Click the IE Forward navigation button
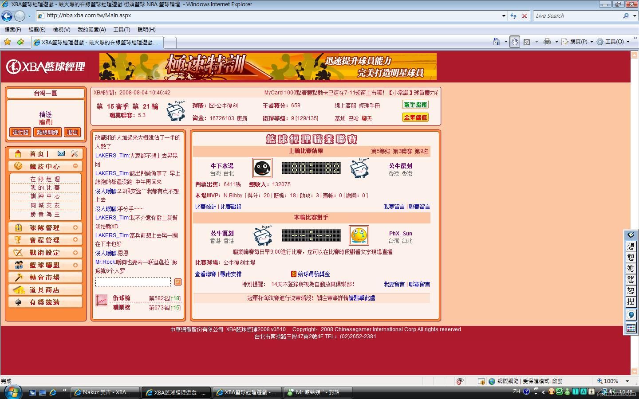This screenshot has height=399, width=639. point(20,16)
